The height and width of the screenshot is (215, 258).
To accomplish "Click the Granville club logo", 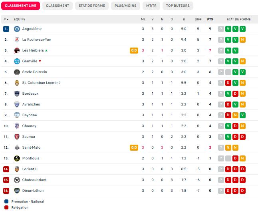I will [x=17, y=61].
